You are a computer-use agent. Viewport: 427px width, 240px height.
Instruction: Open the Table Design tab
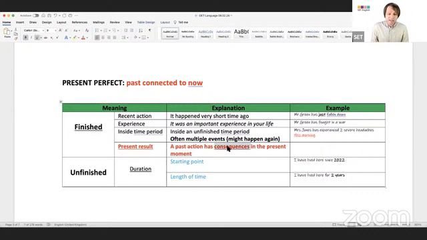(146, 22)
